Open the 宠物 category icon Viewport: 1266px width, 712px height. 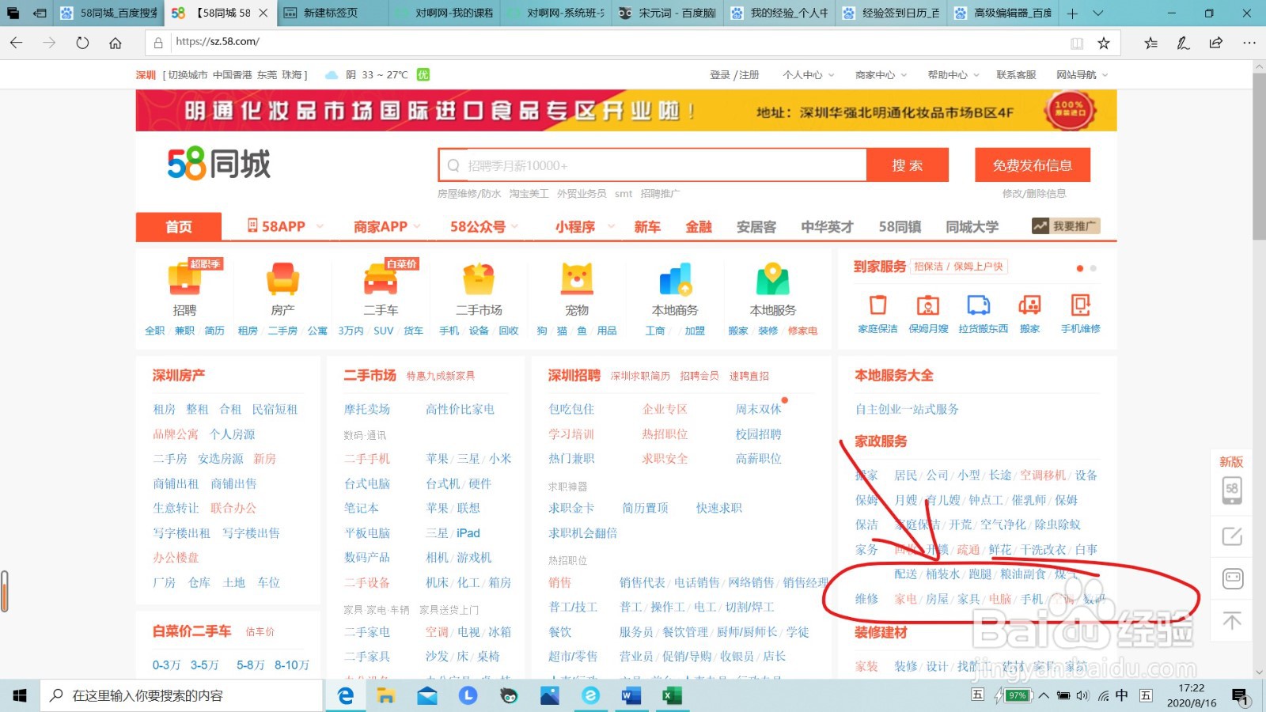click(577, 279)
